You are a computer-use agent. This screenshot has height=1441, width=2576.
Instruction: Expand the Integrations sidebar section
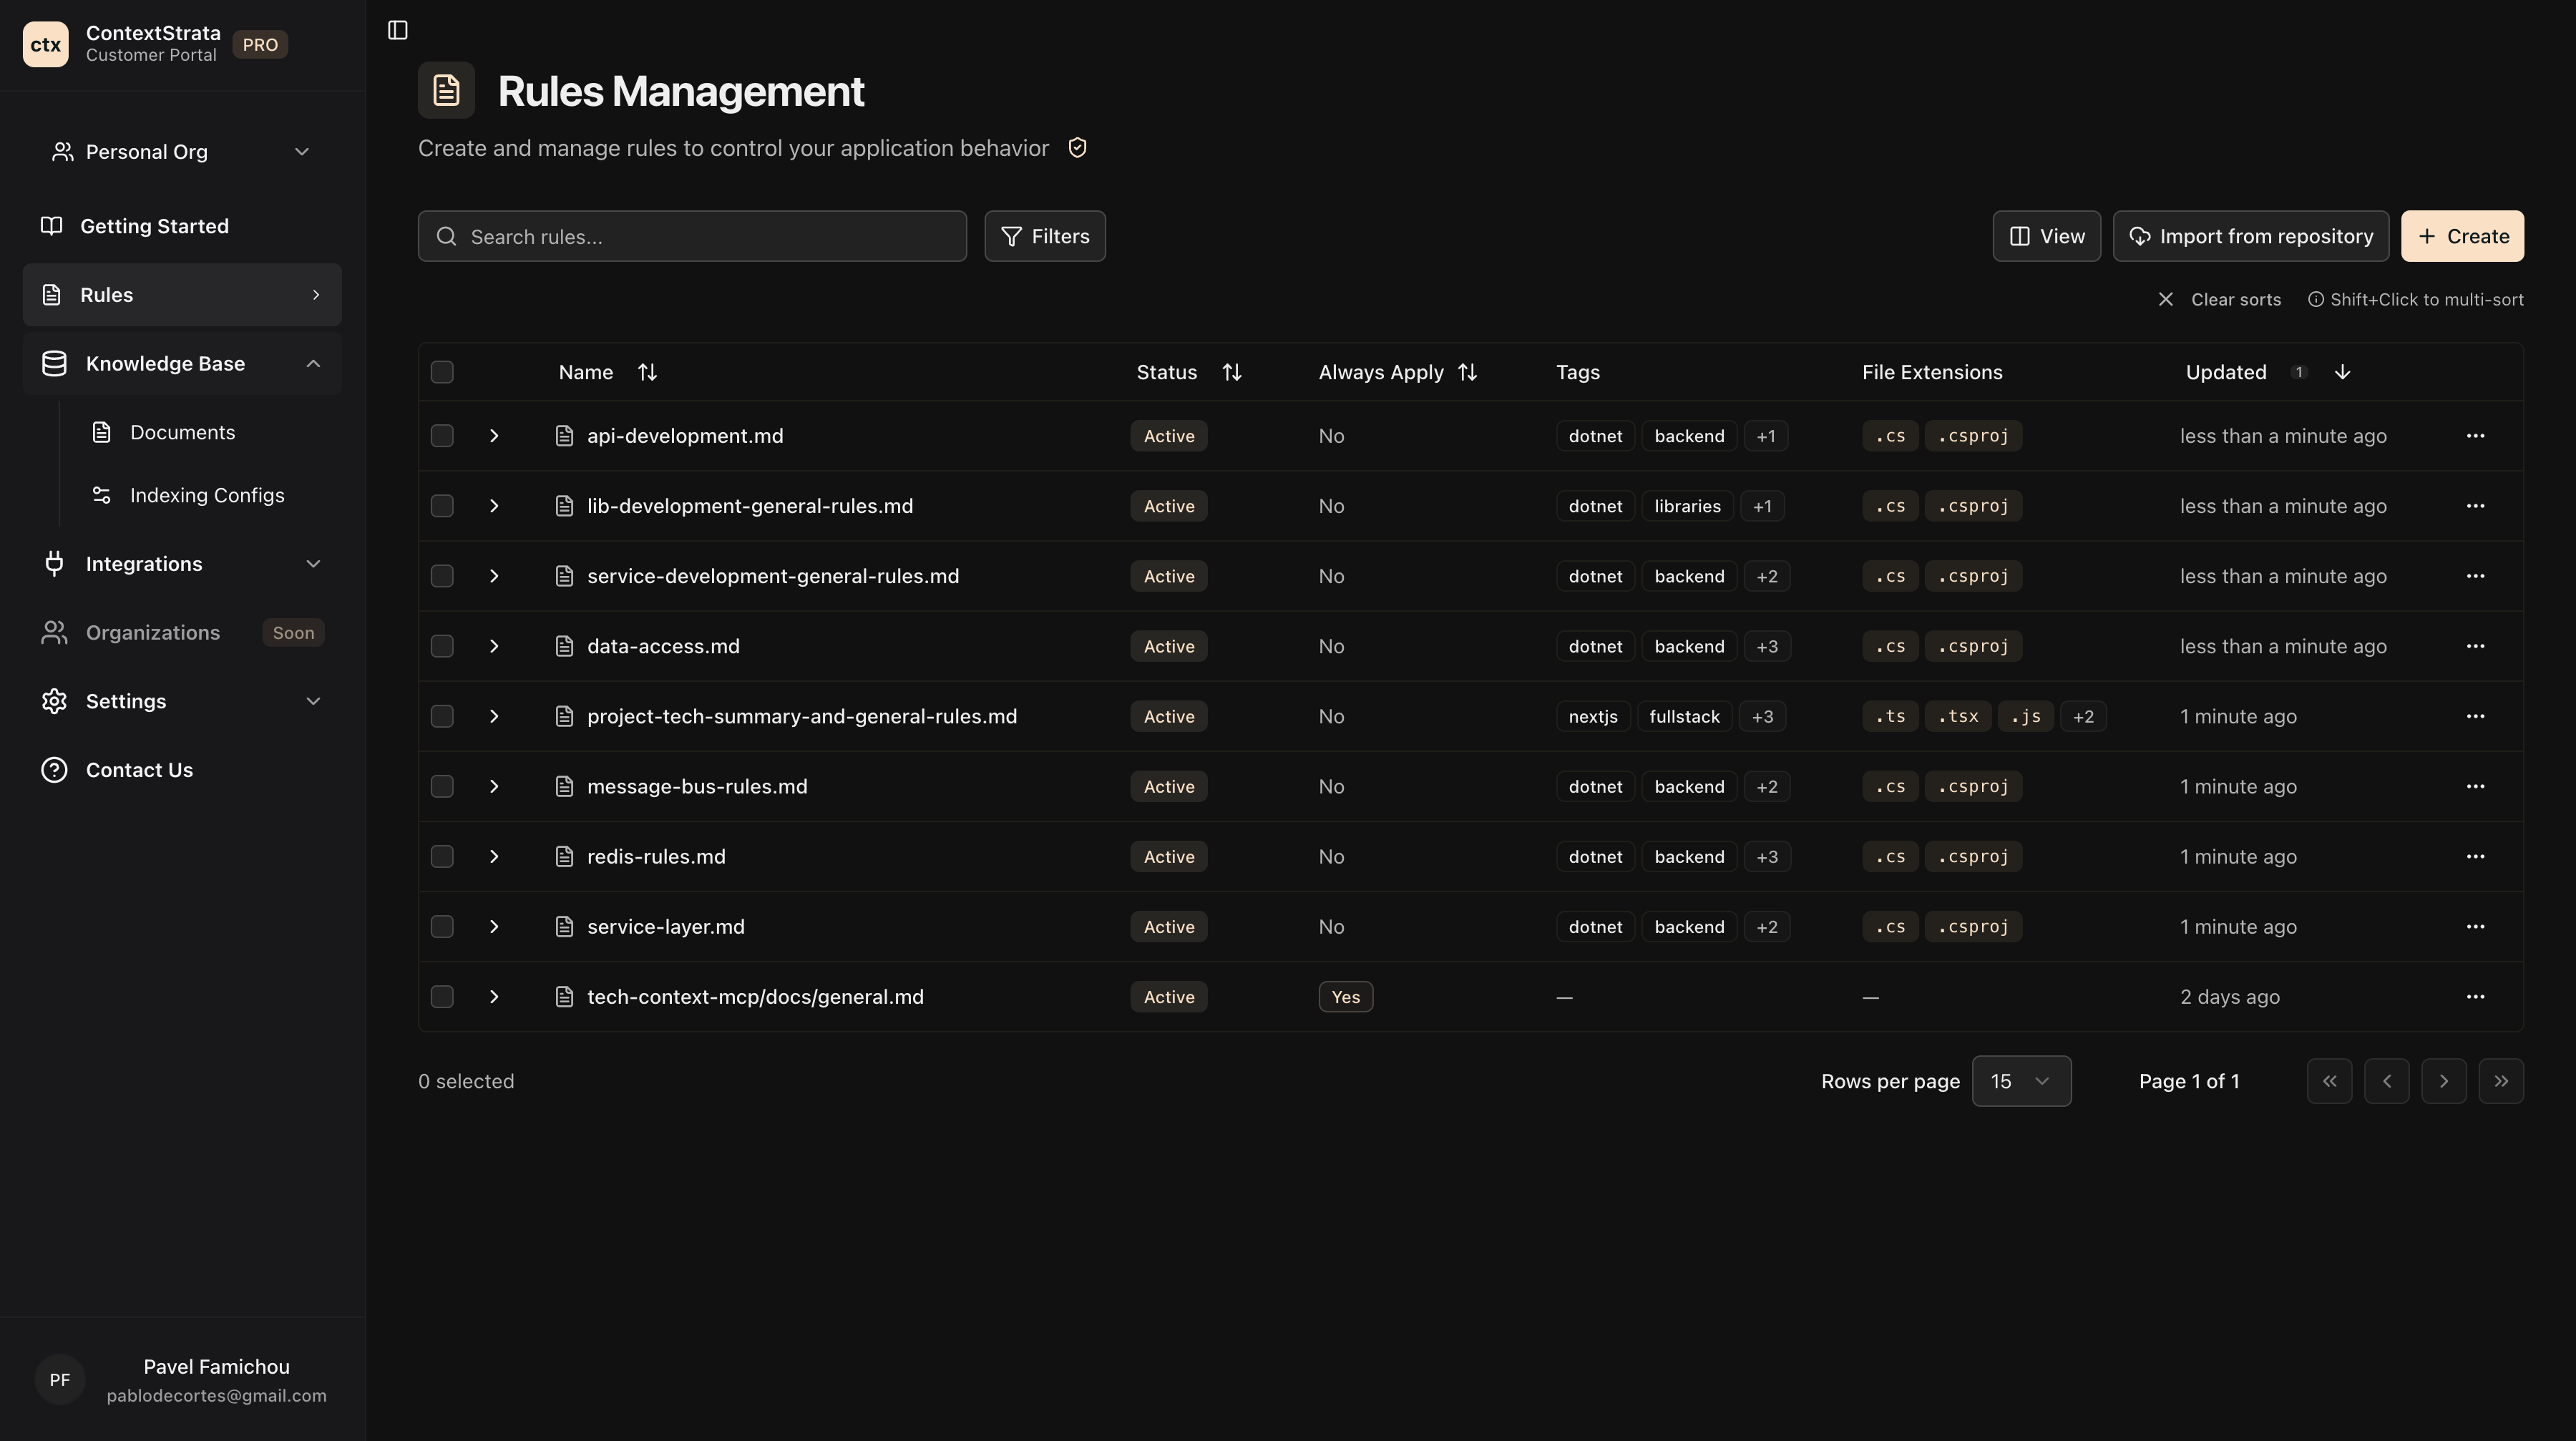pos(182,564)
